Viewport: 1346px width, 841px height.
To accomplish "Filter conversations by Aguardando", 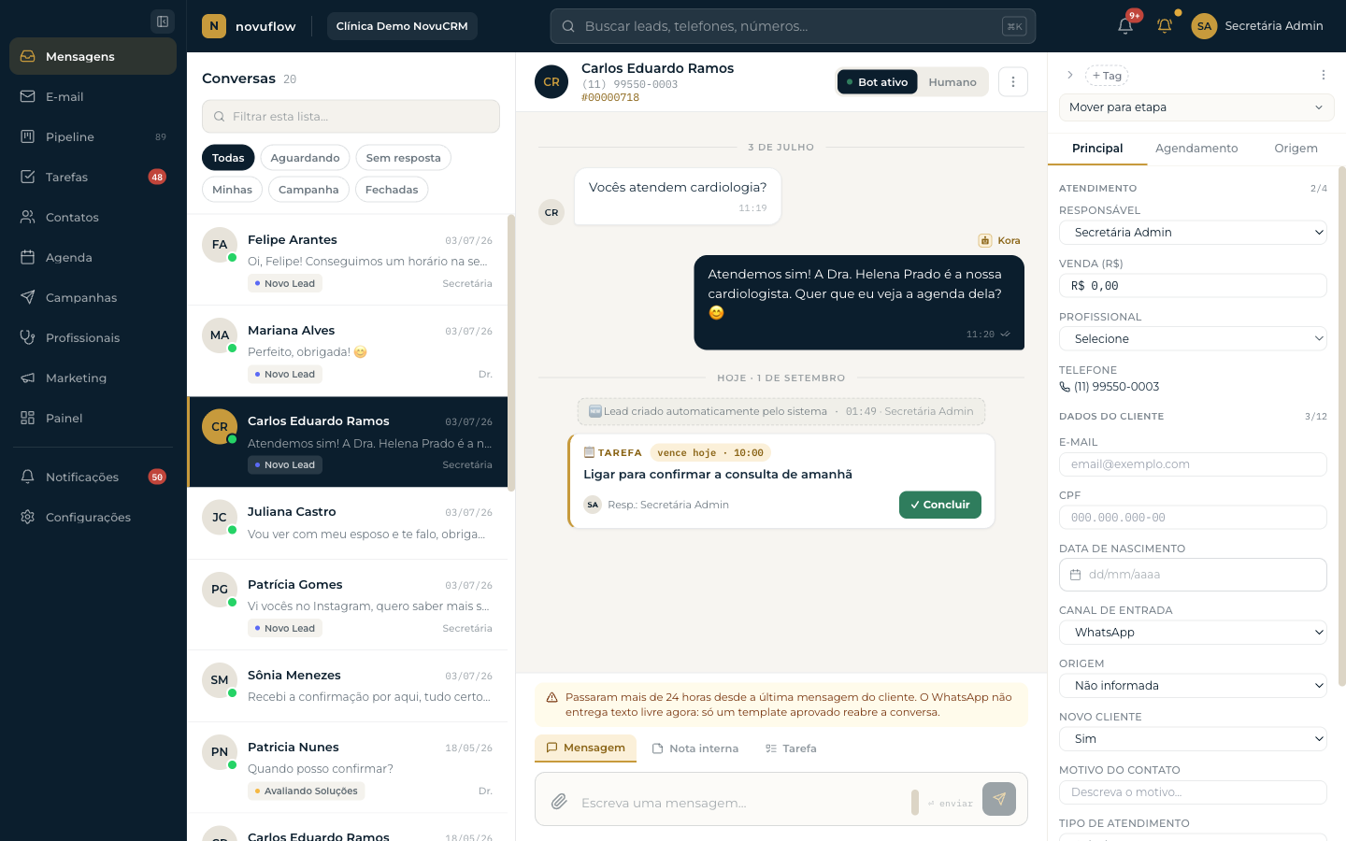I will tap(305, 158).
